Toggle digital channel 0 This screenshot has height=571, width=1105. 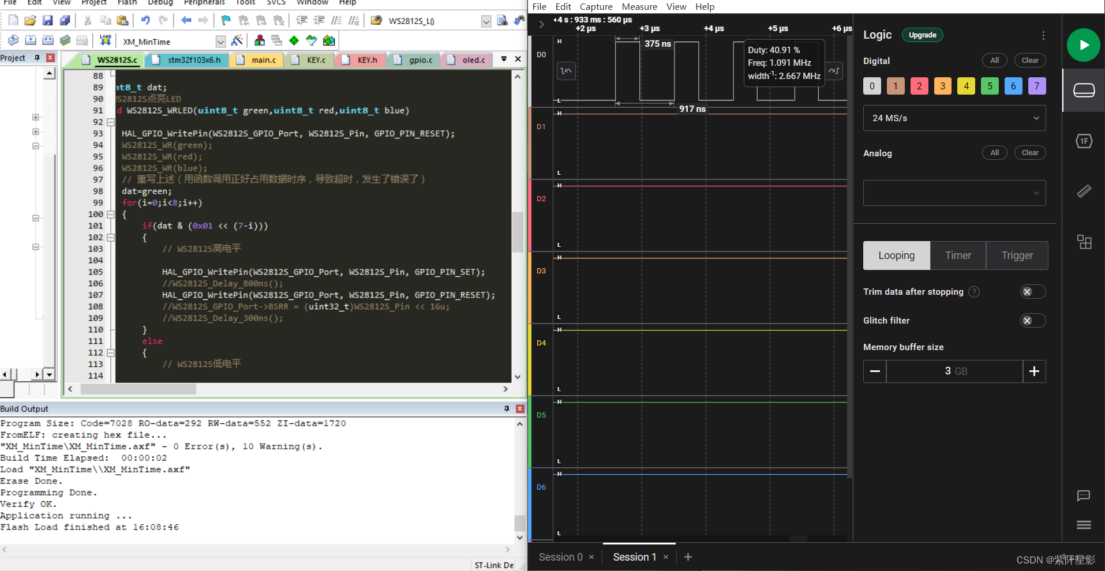[x=872, y=86]
